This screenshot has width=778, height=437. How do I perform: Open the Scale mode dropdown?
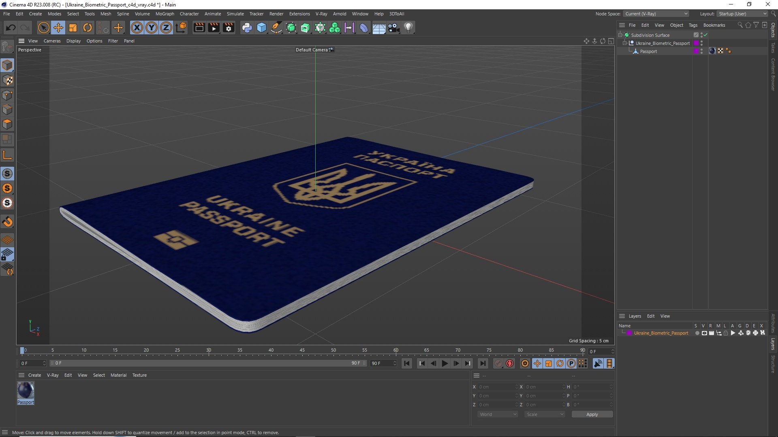pyautogui.click(x=545, y=414)
